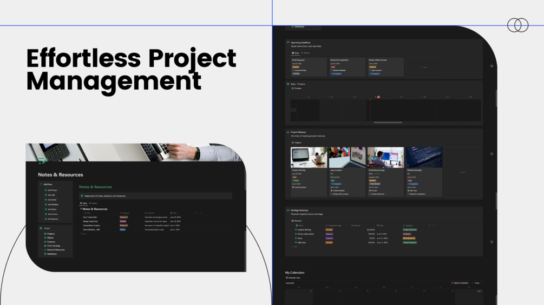Viewport: 544px width, 305px height.
Task: Click the Add Task button
Action: click(x=50, y=195)
